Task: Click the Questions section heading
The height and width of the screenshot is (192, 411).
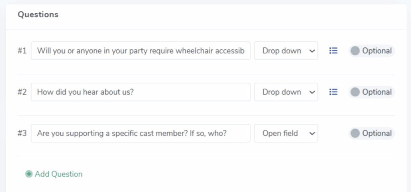Action: tap(38, 15)
